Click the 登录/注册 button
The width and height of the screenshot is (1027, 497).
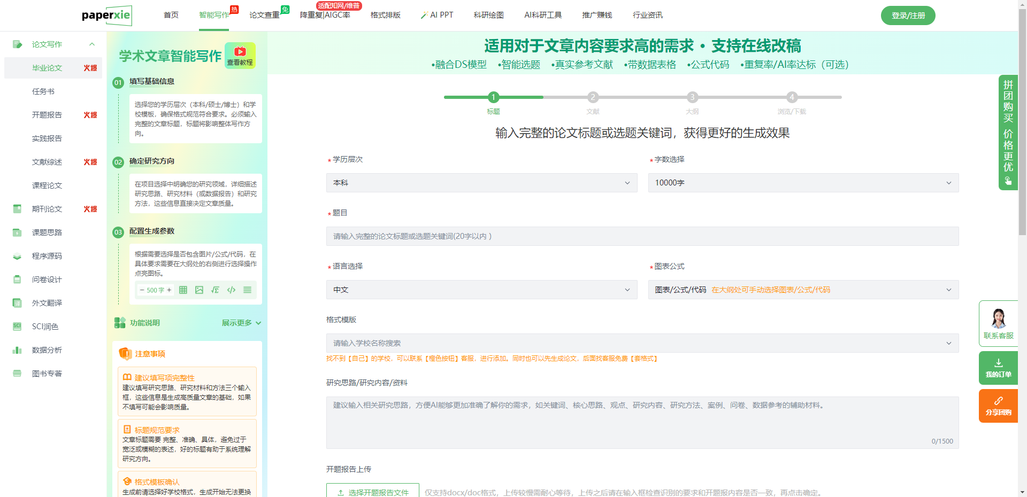click(x=908, y=15)
